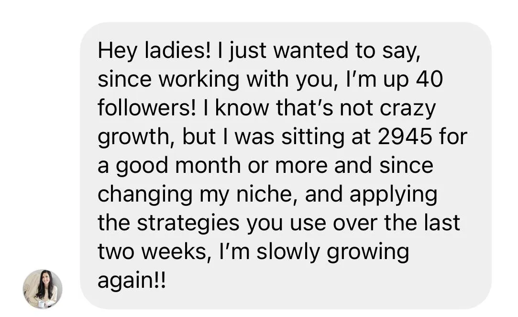518x317 pixels.
Task: Open the sender's profile photo avatar
Action: 43,289
